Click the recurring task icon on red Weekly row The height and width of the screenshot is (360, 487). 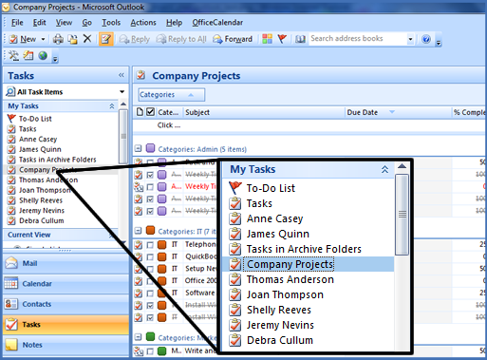(x=139, y=187)
